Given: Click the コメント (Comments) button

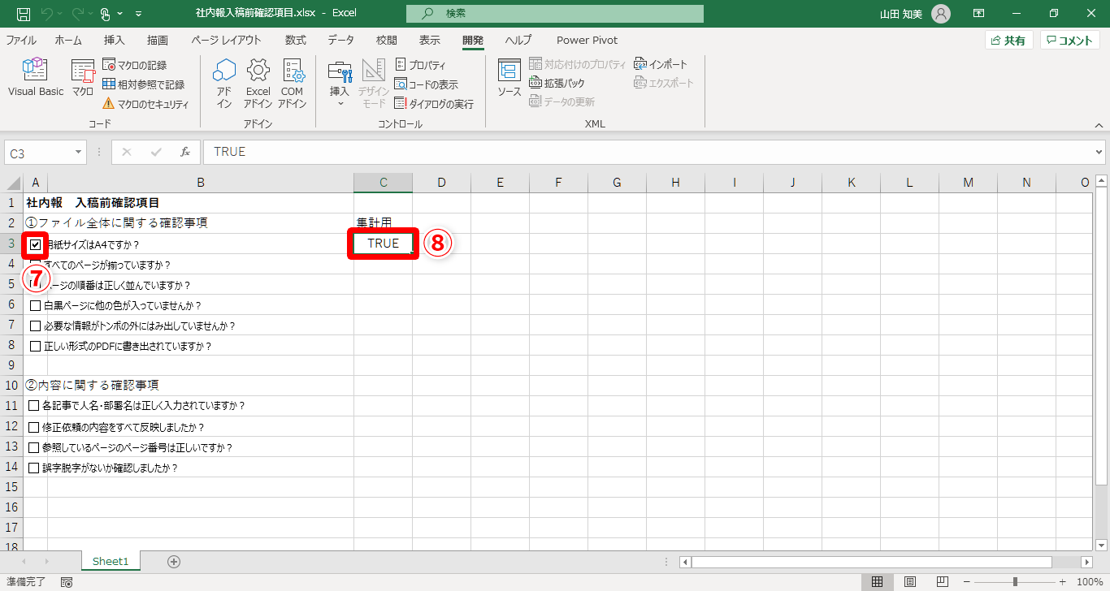Looking at the screenshot, I should tap(1070, 40).
